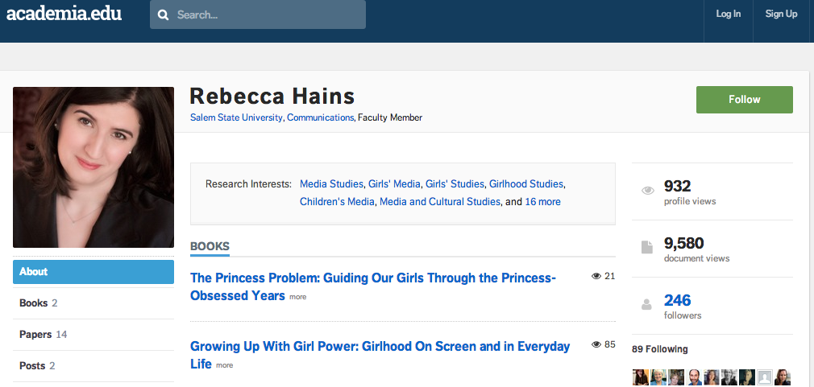Click into the Search input field
814x387 pixels.
266,14
